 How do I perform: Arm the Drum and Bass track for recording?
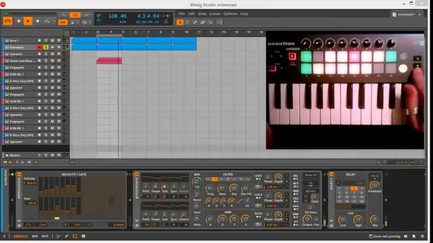(39, 61)
